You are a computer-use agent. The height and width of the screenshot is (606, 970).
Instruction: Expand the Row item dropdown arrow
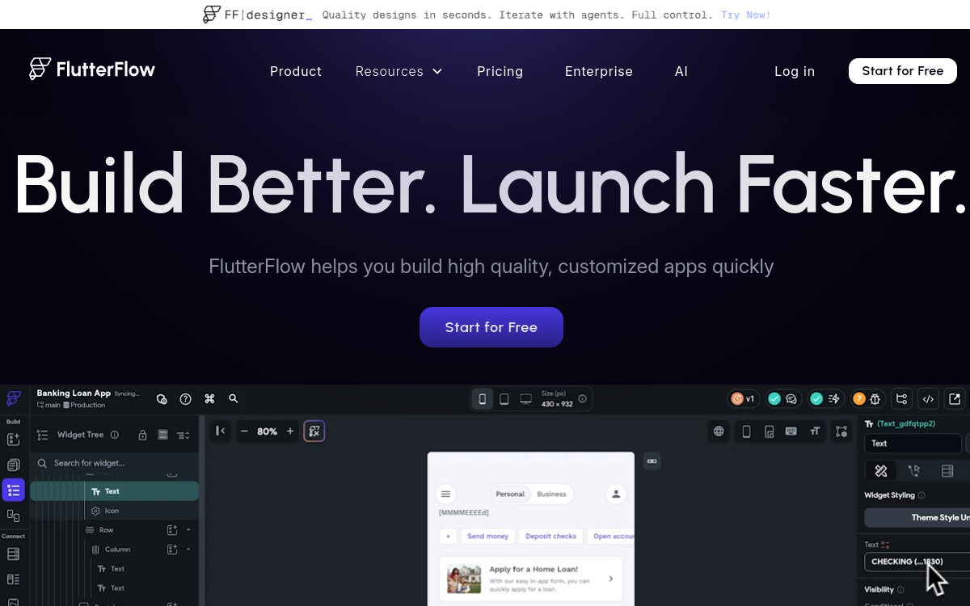tap(188, 530)
